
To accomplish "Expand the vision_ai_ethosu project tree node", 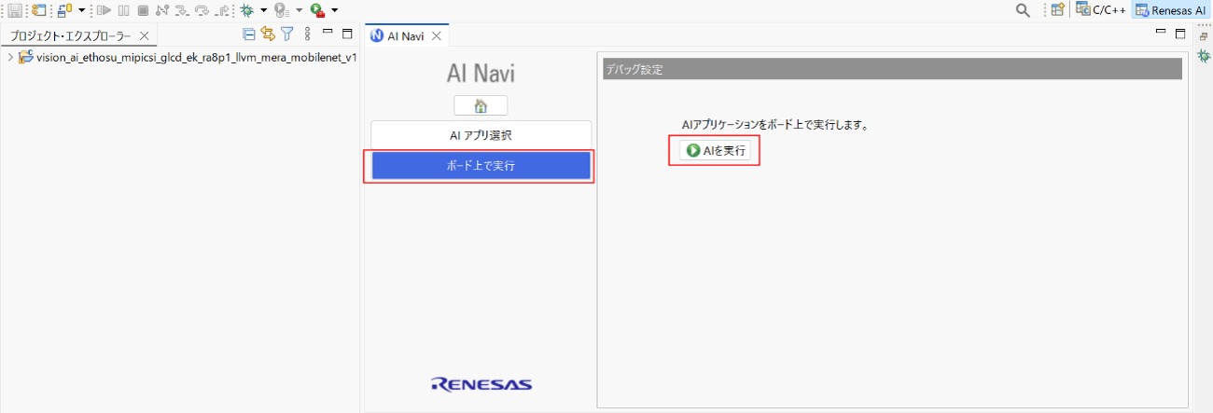I will (9, 57).
